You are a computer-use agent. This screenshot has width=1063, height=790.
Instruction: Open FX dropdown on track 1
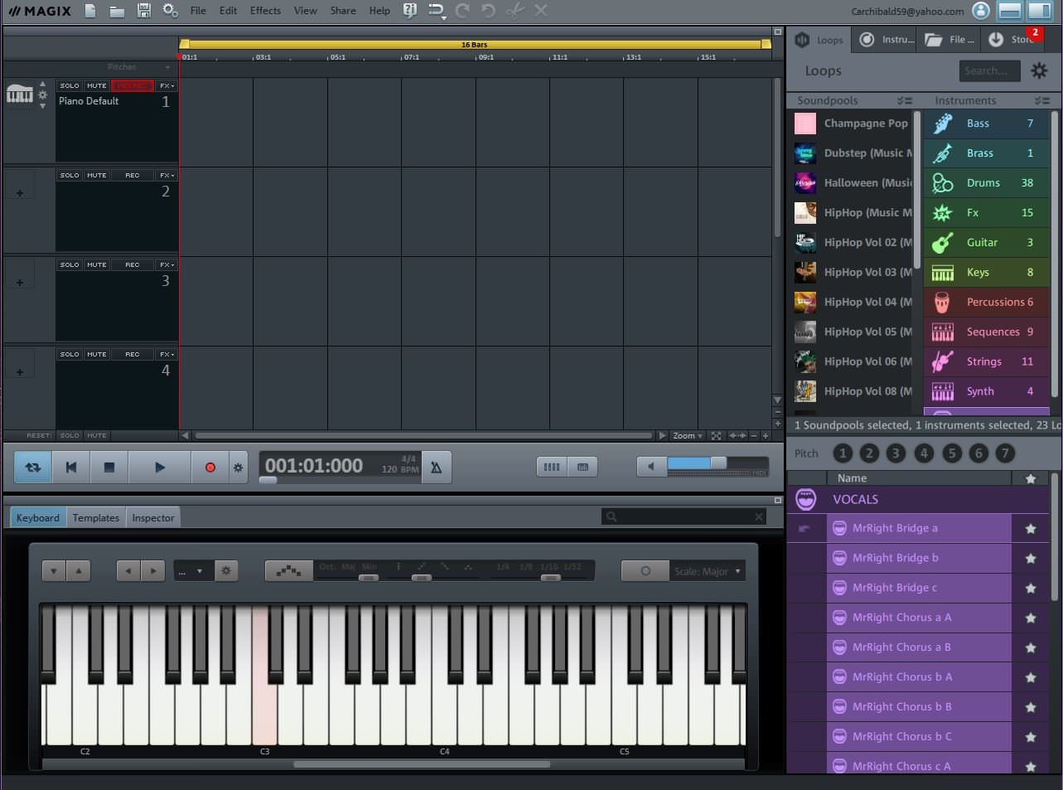(x=167, y=85)
